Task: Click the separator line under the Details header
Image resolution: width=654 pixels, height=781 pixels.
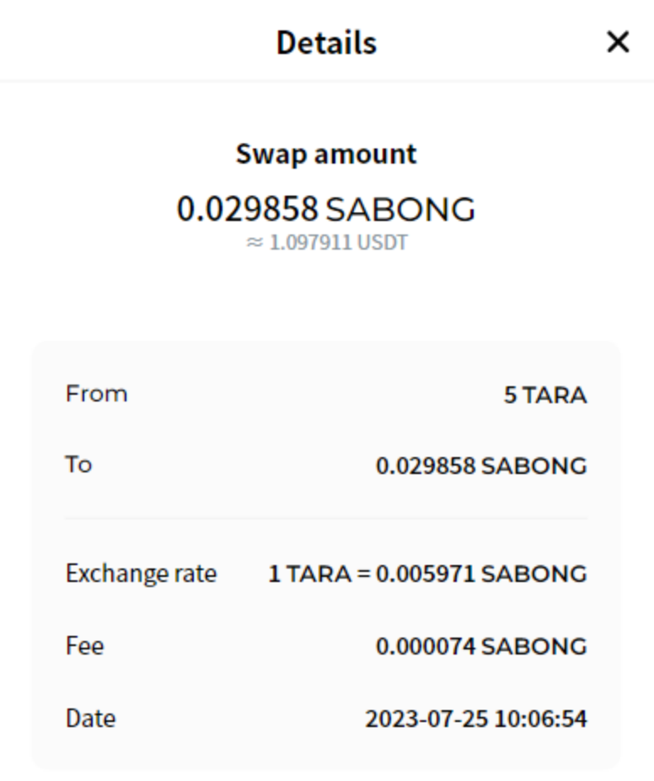Action: tap(326, 81)
